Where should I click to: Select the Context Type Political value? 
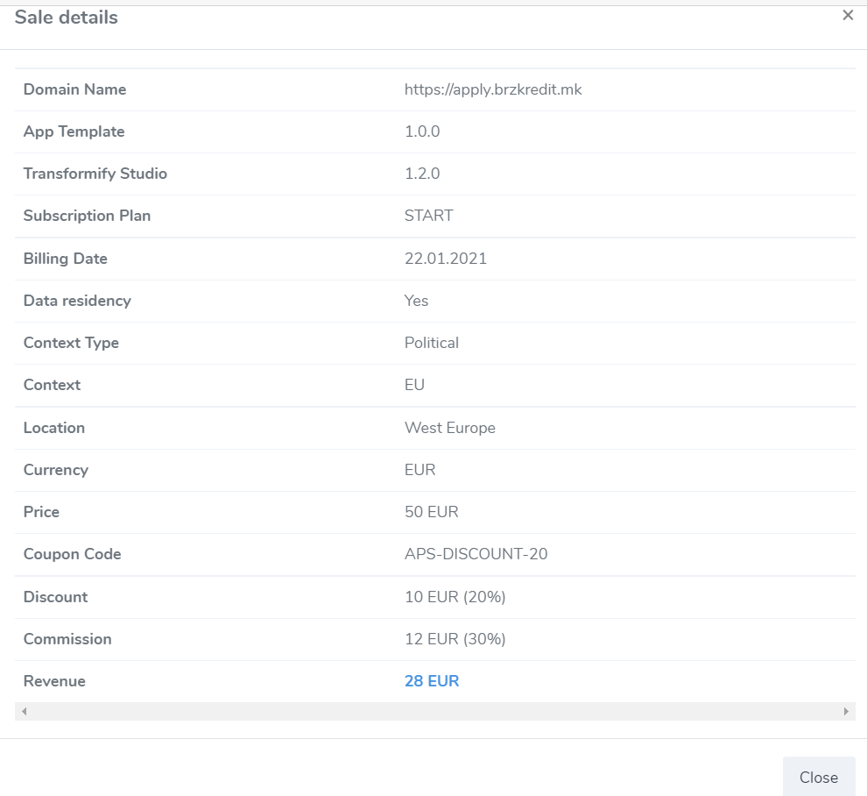431,343
